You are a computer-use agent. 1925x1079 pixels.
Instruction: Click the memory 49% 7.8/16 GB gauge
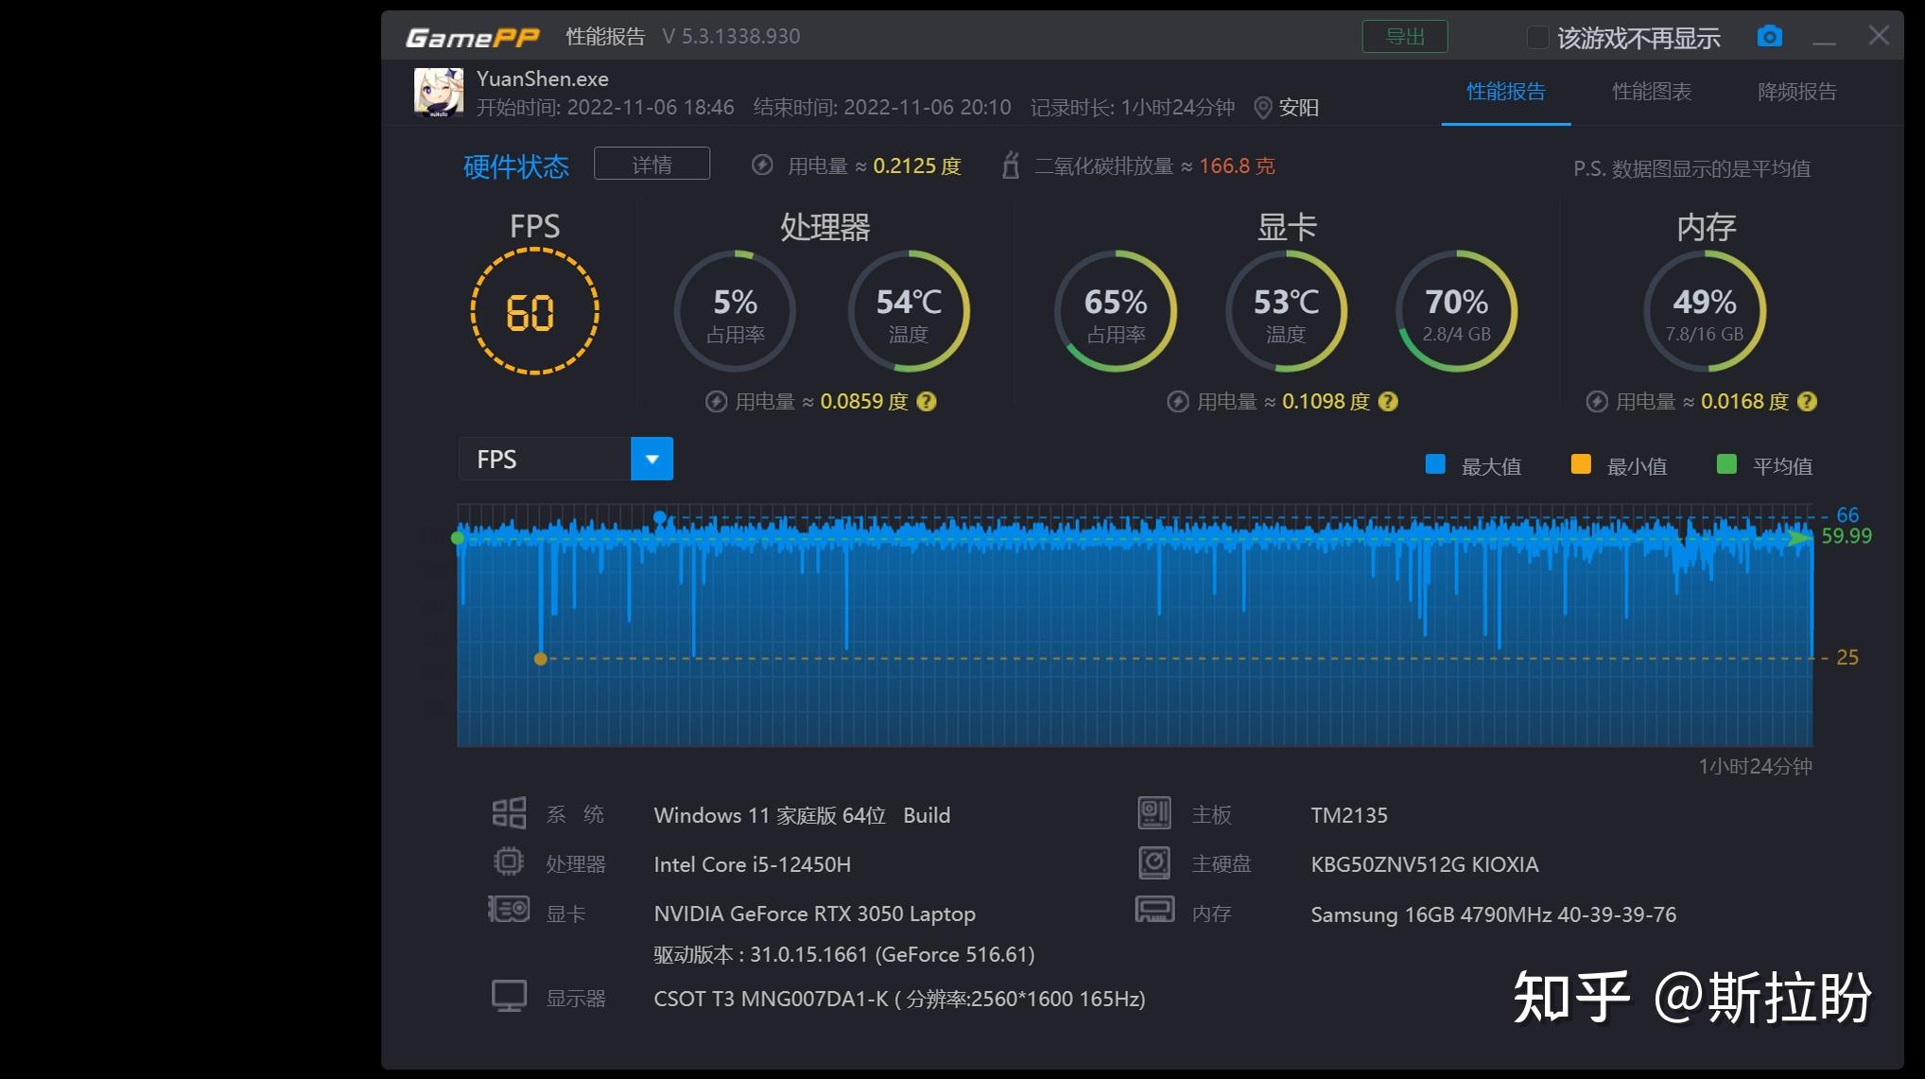[x=1704, y=311]
